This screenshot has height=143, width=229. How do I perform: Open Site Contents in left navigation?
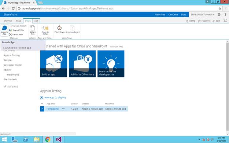(x=10, y=80)
